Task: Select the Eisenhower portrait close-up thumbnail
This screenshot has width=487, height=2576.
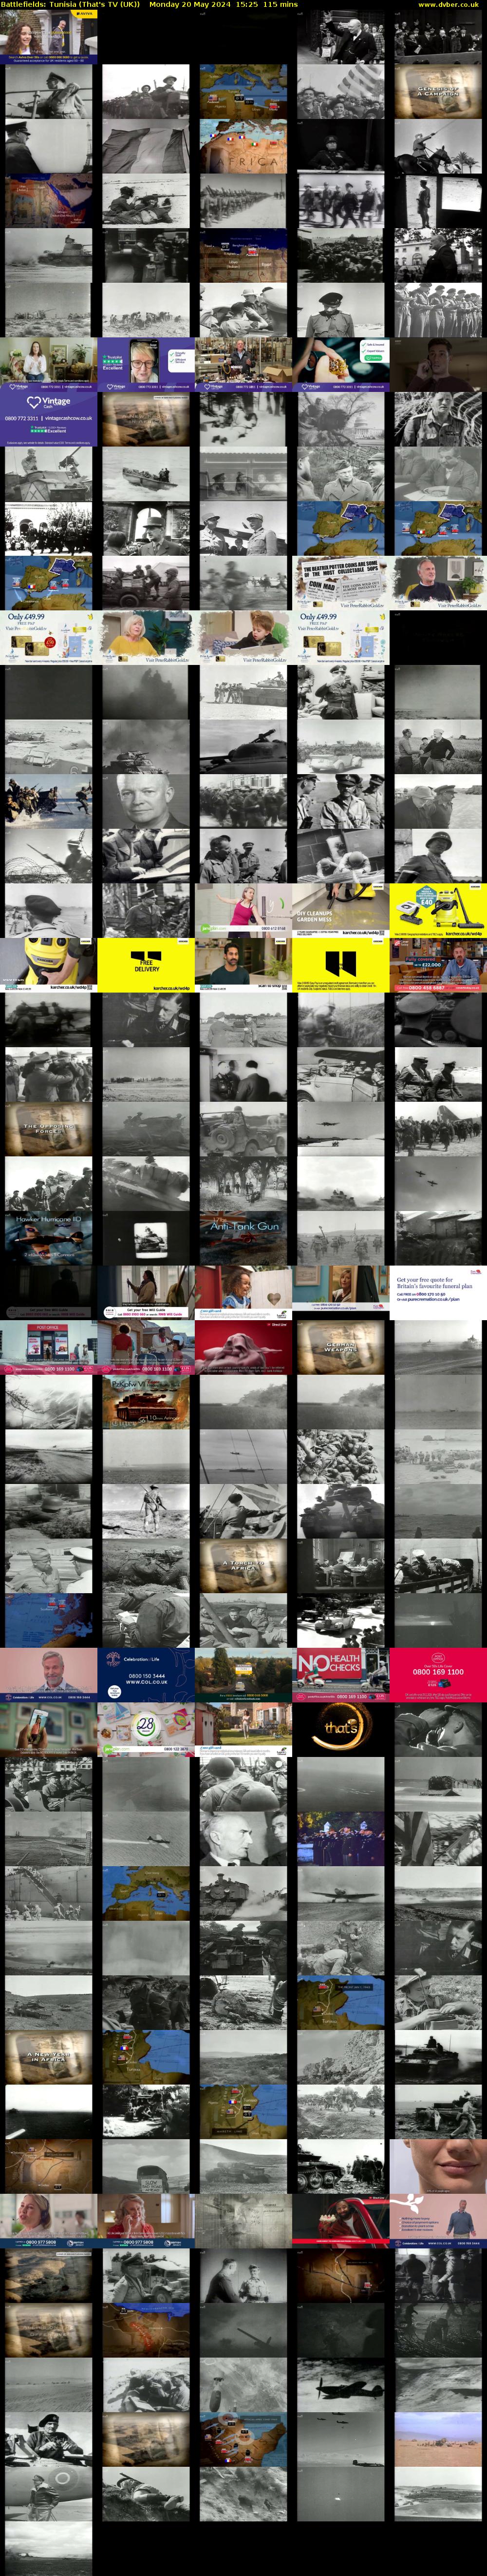Action: coord(146,801)
